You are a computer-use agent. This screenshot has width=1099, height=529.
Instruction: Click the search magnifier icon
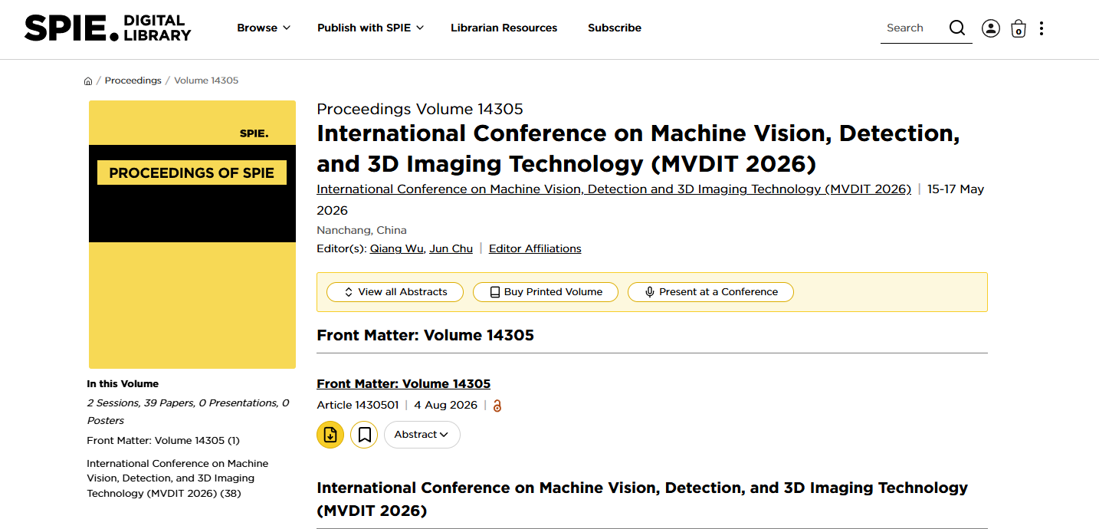tap(957, 28)
